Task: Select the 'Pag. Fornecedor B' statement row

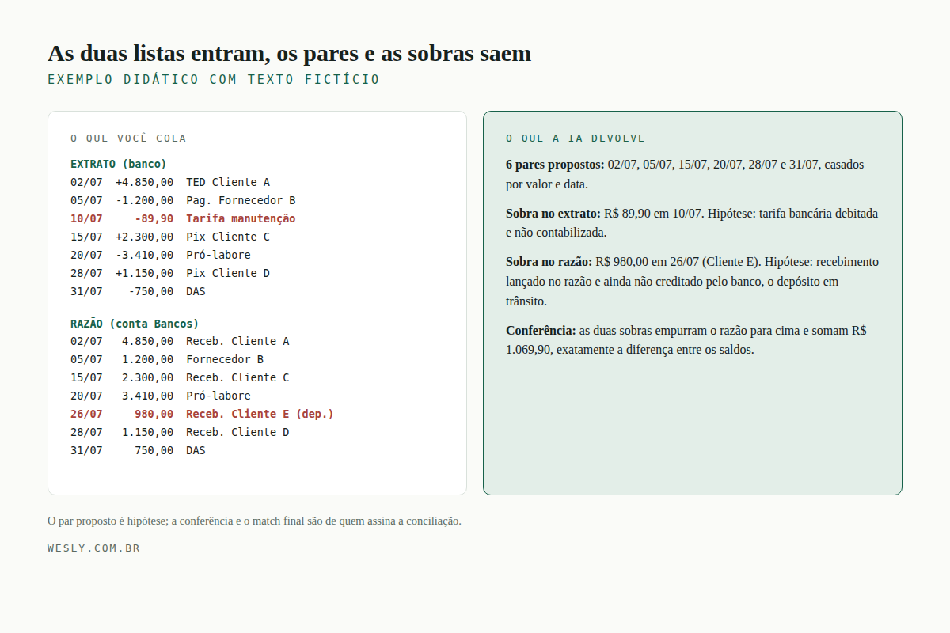Action: (183, 200)
